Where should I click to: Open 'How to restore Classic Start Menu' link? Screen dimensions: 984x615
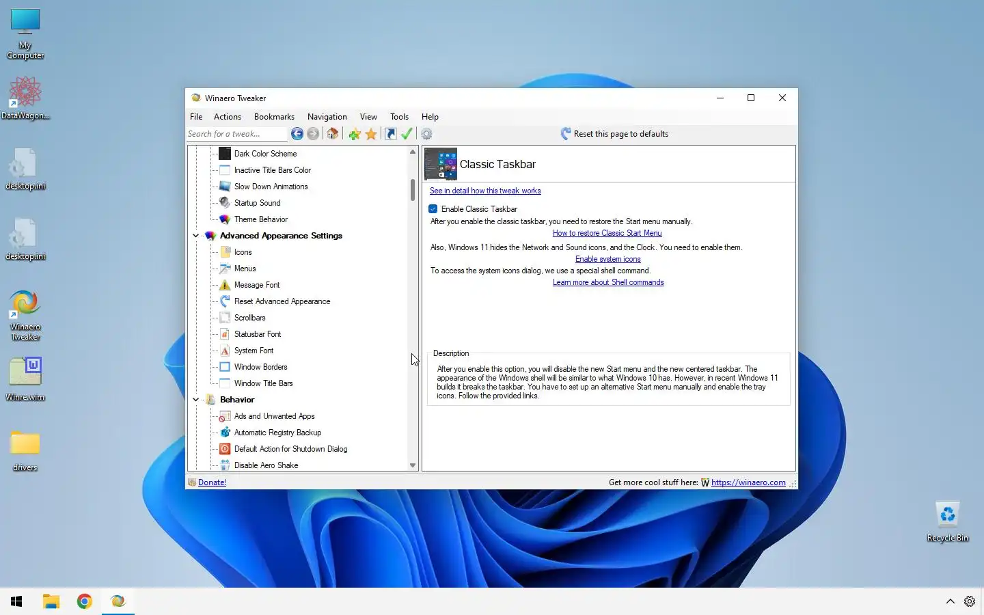(607, 233)
